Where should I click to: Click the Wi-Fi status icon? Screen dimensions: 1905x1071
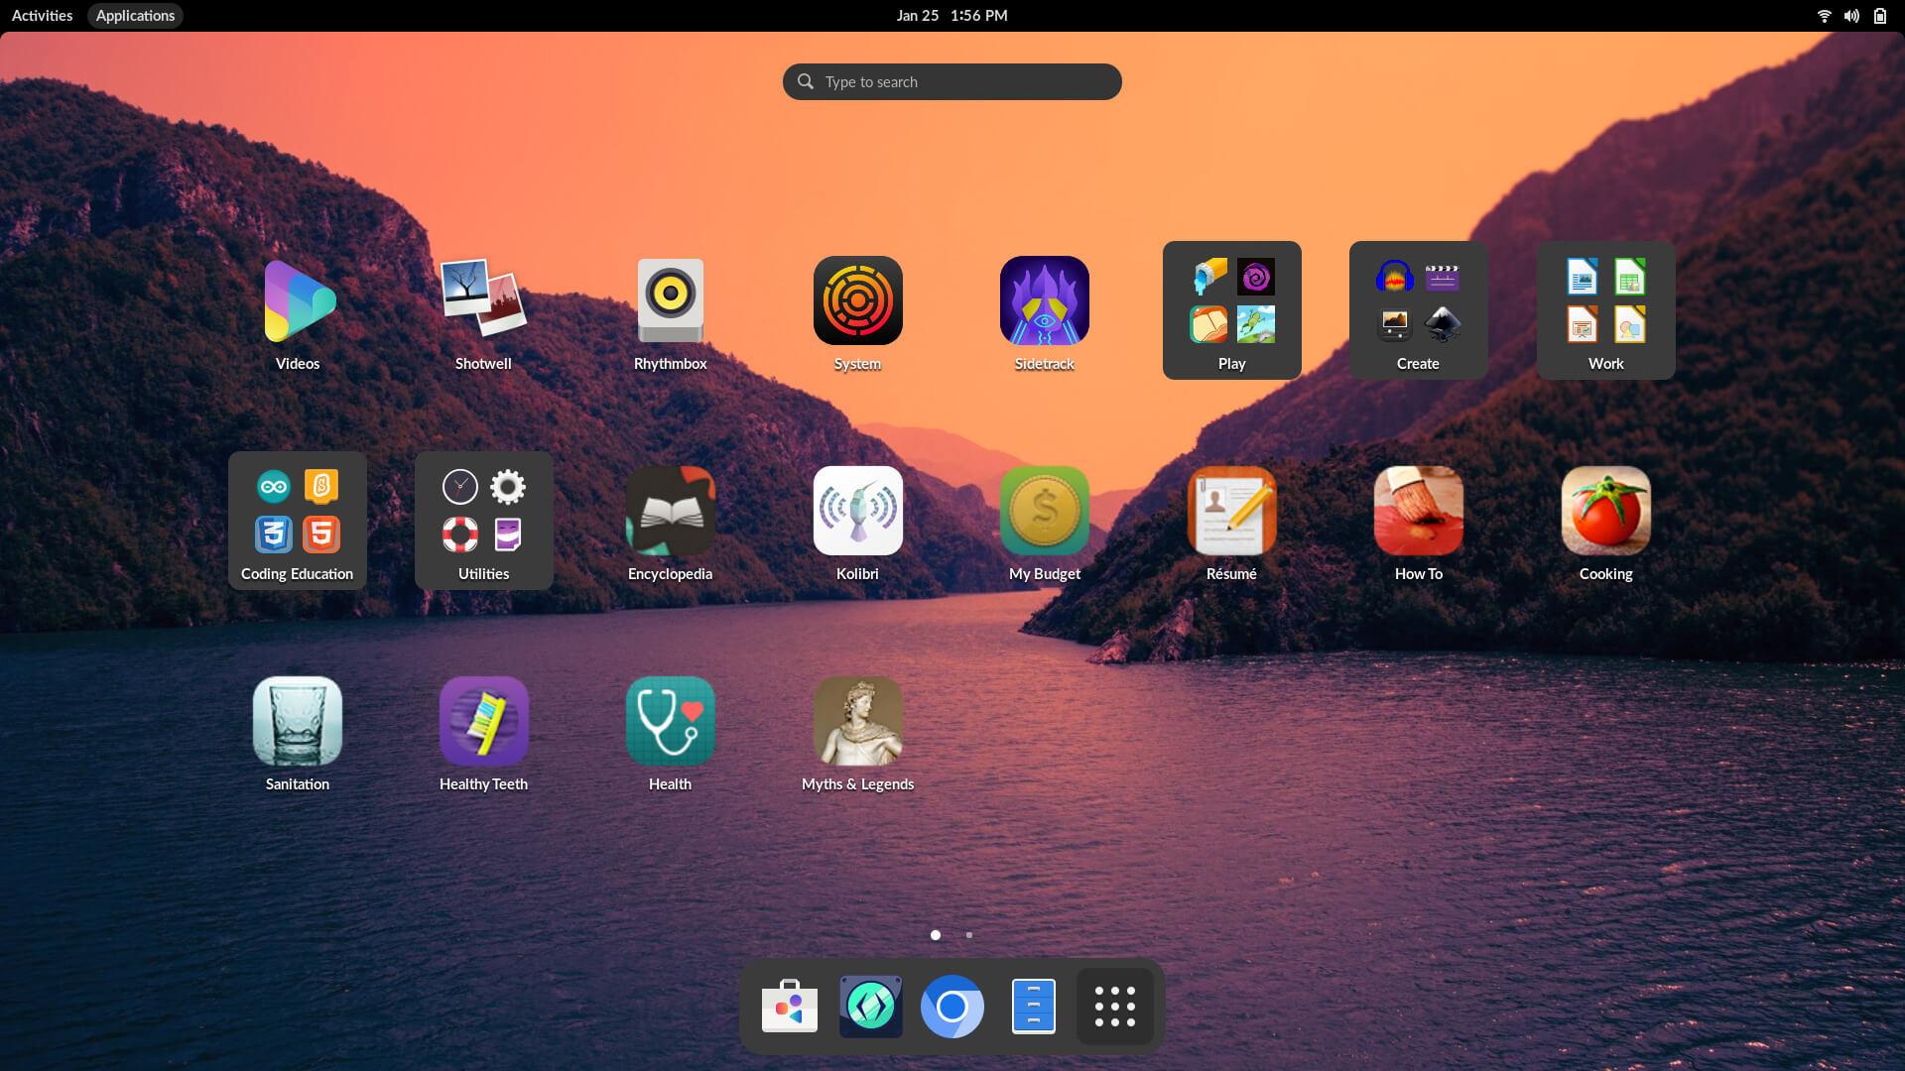(x=1824, y=15)
